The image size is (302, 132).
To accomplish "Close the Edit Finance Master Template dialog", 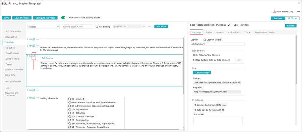I will (299, 3).
